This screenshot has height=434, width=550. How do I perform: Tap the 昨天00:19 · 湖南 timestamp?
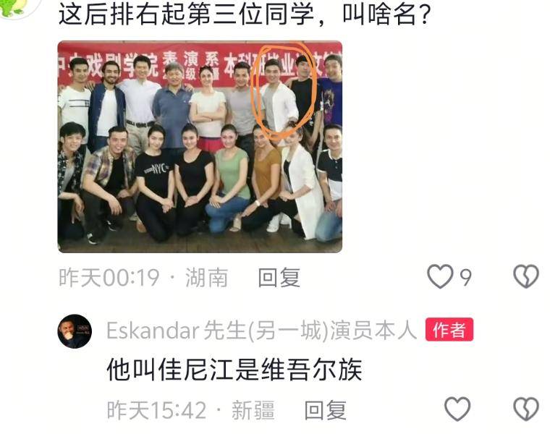point(143,278)
